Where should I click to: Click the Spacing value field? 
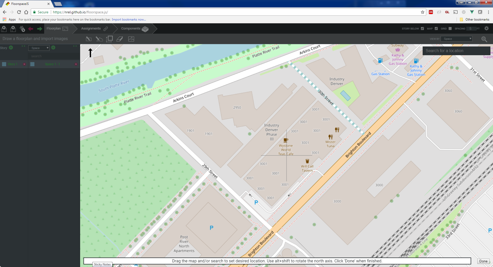[471, 28]
